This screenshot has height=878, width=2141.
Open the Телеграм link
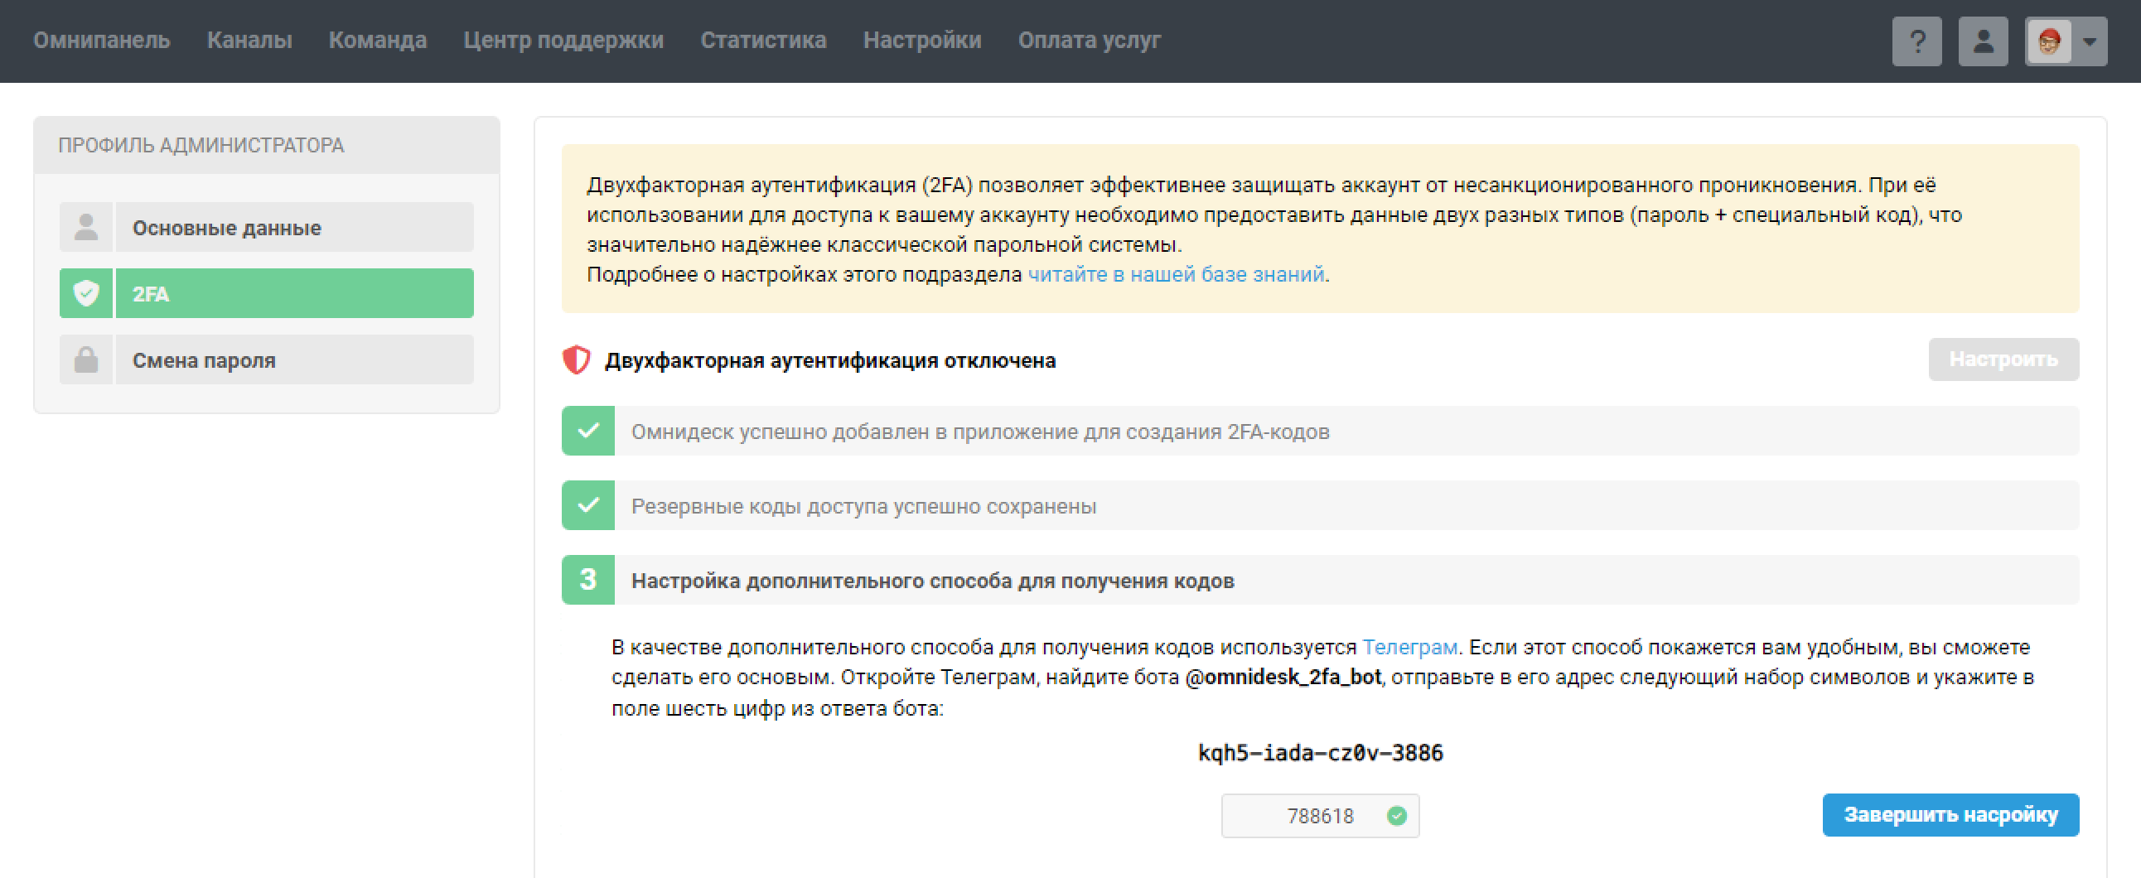[1409, 647]
